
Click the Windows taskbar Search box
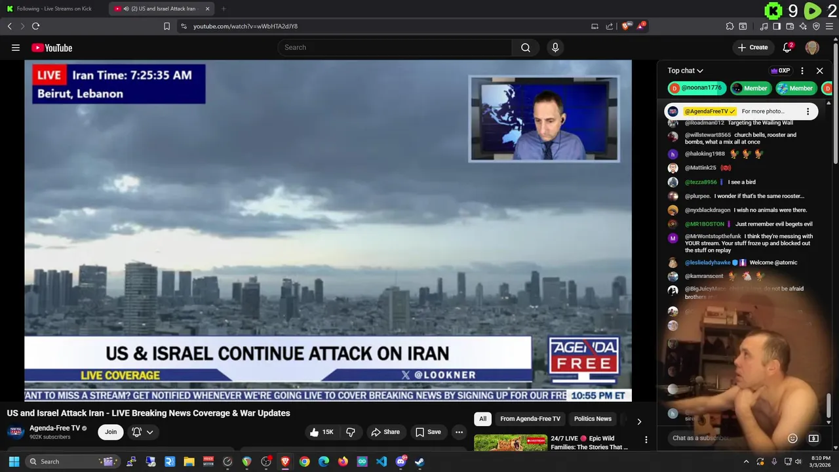pyautogui.click(x=73, y=462)
